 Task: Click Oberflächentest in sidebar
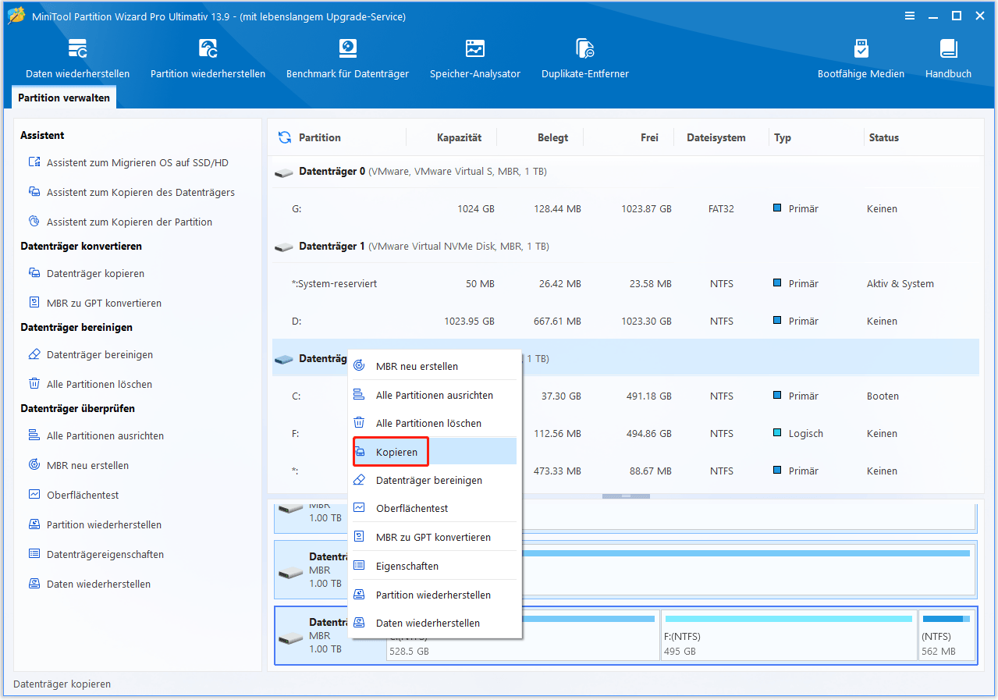(73, 495)
